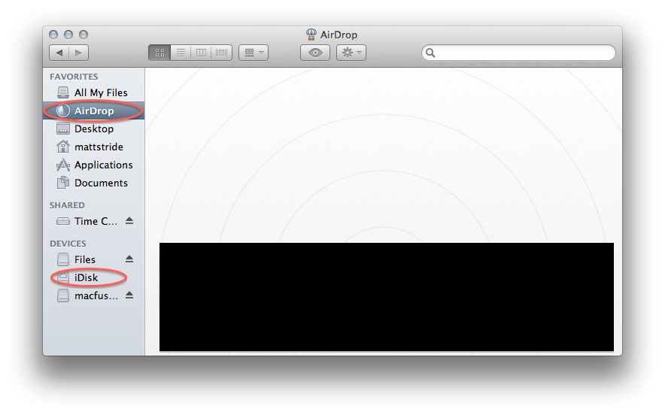Click into the Finder search field
This screenshot has height=415, width=665.
pyautogui.click(x=518, y=53)
